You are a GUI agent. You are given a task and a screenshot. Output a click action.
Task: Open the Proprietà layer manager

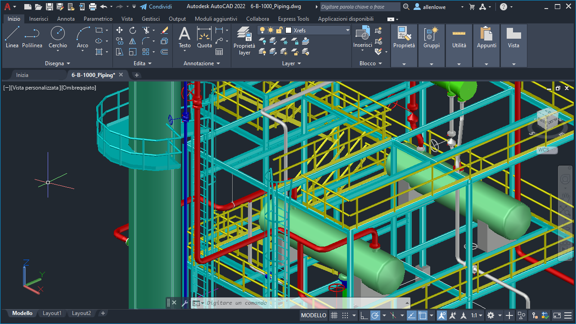click(x=244, y=40)
